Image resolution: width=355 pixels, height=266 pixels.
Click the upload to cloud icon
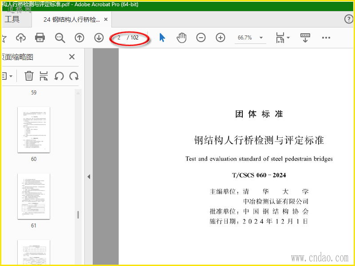(21, 38)
